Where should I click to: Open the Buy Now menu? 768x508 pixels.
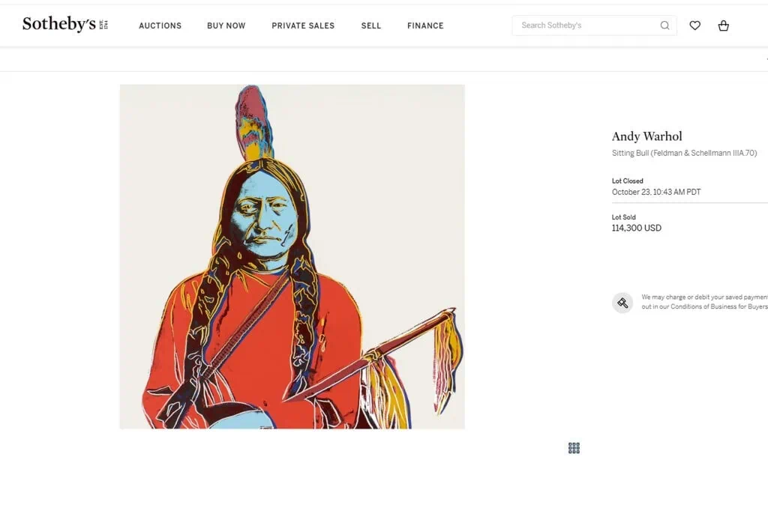coord(226,25)
